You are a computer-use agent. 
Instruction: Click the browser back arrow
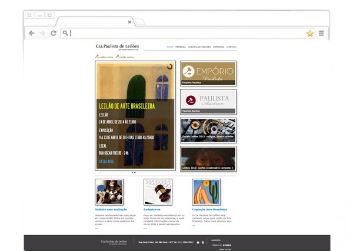coord(32,34)
